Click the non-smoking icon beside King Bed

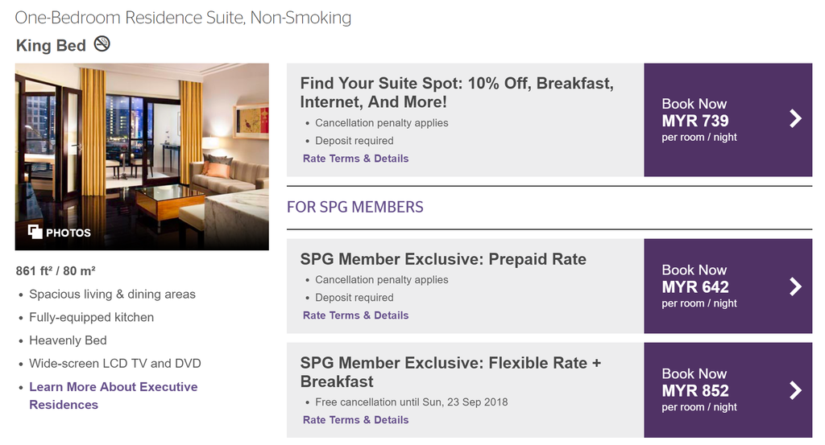[x=102, y=44]
